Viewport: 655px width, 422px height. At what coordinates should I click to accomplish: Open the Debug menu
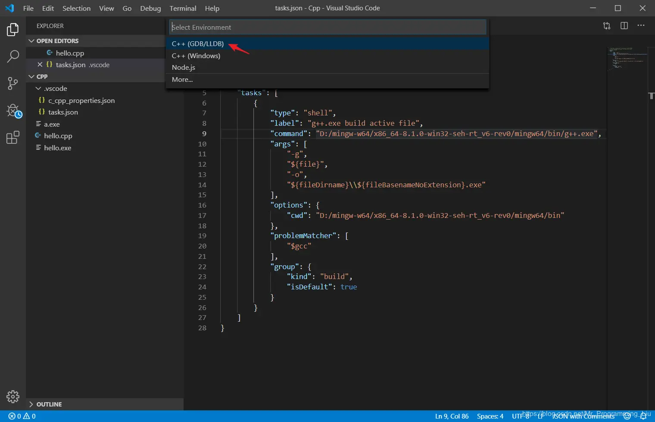coord(150,8)
